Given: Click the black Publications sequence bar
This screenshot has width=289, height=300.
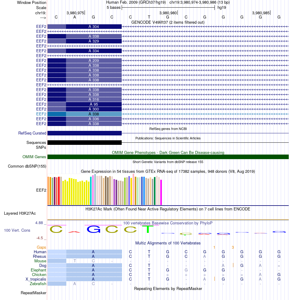Looking at the screenshot, I should [x=85, y=142].
